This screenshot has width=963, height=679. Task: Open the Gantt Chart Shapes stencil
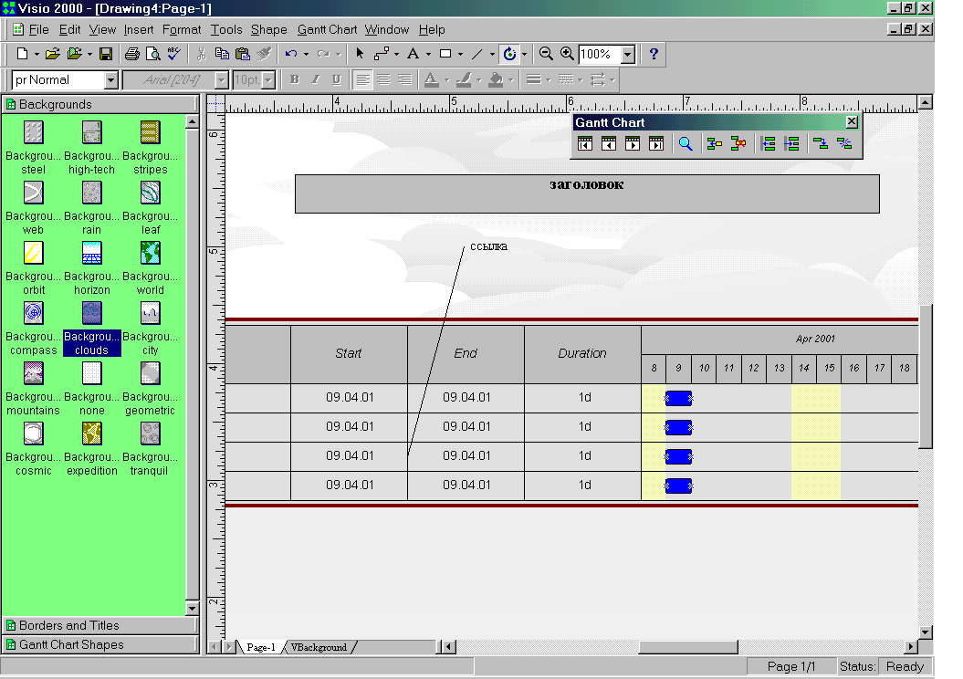100,644
